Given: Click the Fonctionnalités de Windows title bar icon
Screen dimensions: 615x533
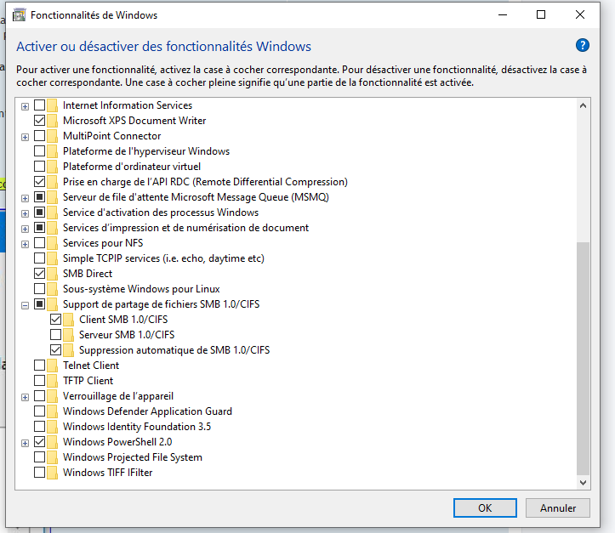Looking at the screenshot, I should [x=20, y=15].
